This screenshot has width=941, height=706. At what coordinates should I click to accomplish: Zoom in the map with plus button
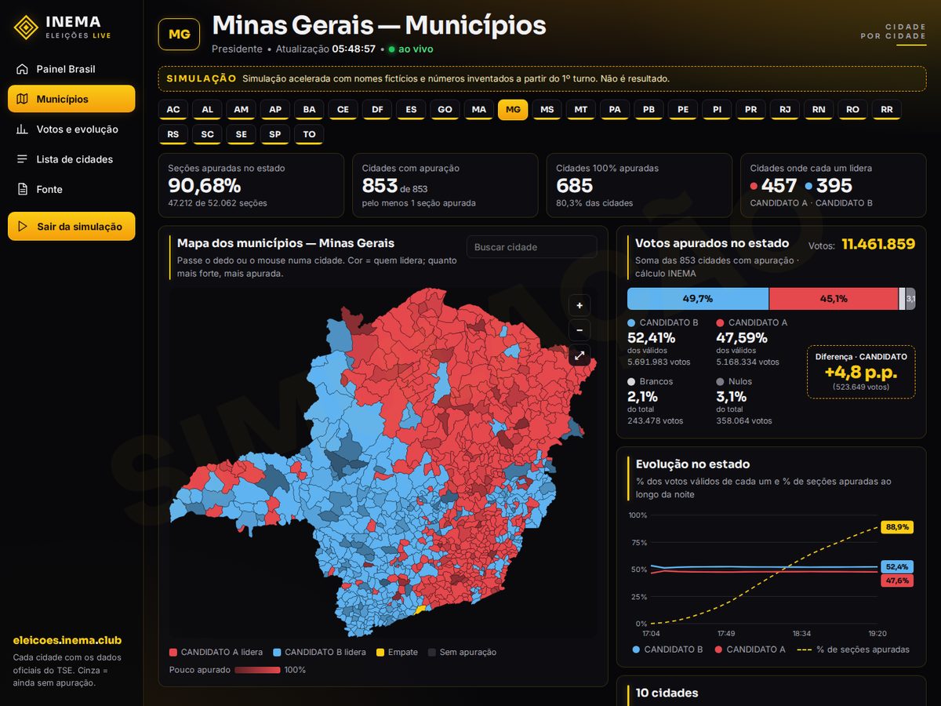coord(579,305)
